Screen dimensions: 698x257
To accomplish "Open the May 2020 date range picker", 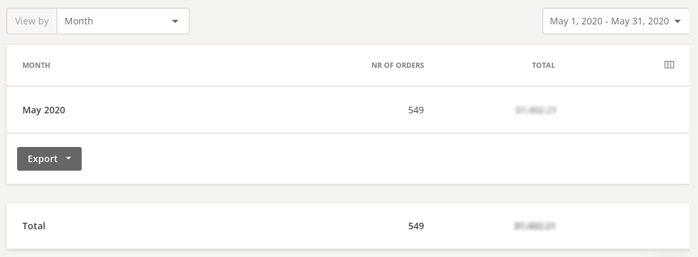I will [616, 21].
